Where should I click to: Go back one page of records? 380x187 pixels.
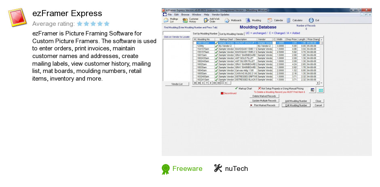pos(199,83)
